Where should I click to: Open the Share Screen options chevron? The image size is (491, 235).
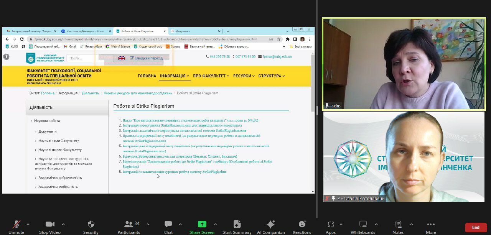pyautogui.click(x=214, y=224)
